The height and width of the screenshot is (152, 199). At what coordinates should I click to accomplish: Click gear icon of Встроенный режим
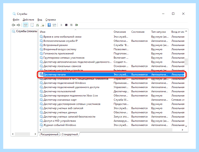(x=41, y=45)
